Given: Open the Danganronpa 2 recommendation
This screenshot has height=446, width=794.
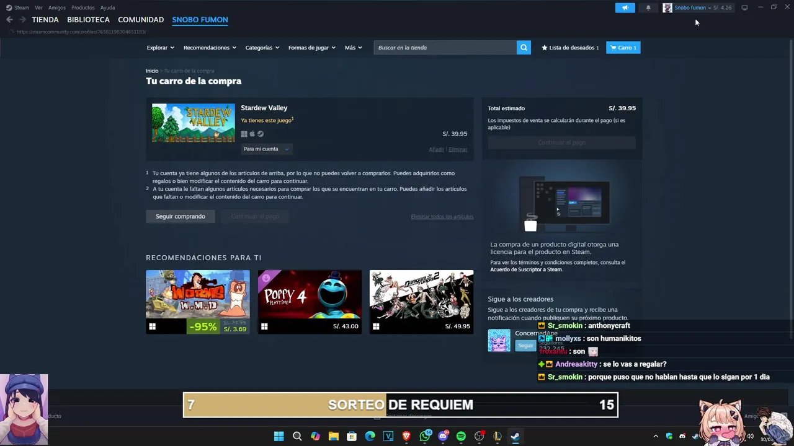Looking at the screenshot, I should pyautogui.click(x=421, y=302).
